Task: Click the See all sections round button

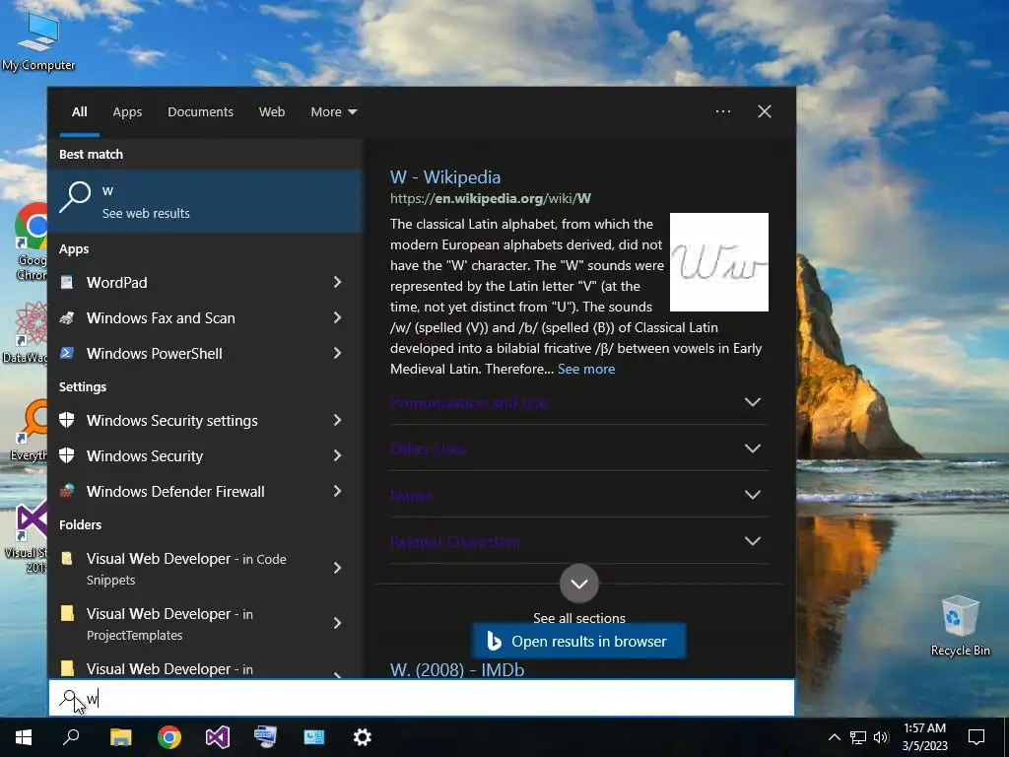Action: [579, 584]
